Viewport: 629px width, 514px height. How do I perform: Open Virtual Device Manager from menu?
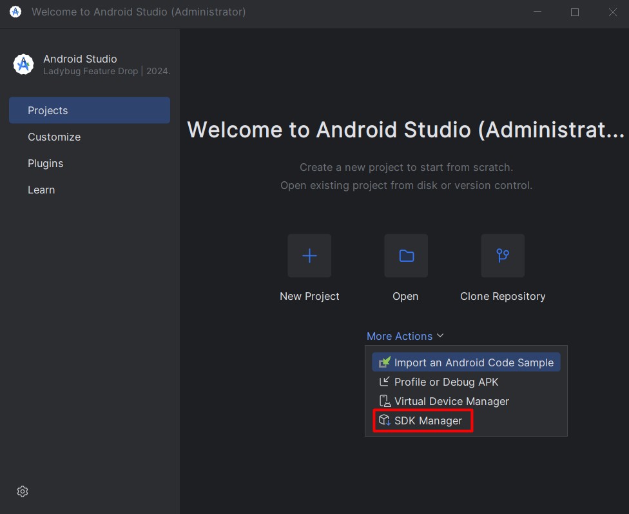466,401
